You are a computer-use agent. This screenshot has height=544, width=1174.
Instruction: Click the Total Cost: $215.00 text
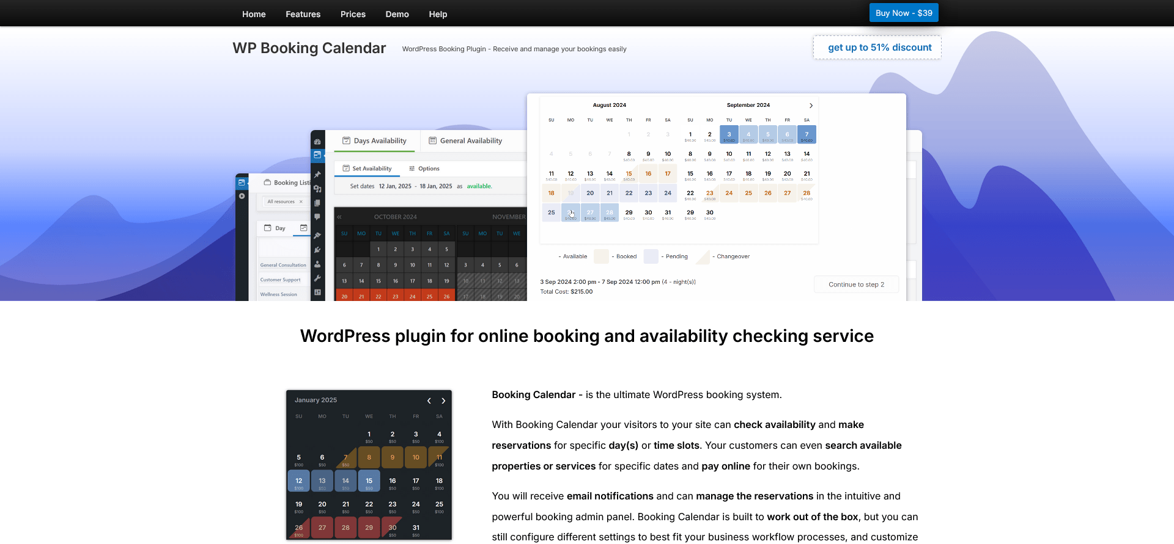pos(566,292)
